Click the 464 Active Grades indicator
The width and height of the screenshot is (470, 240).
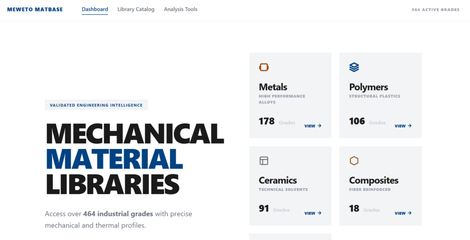pos(435,10)
